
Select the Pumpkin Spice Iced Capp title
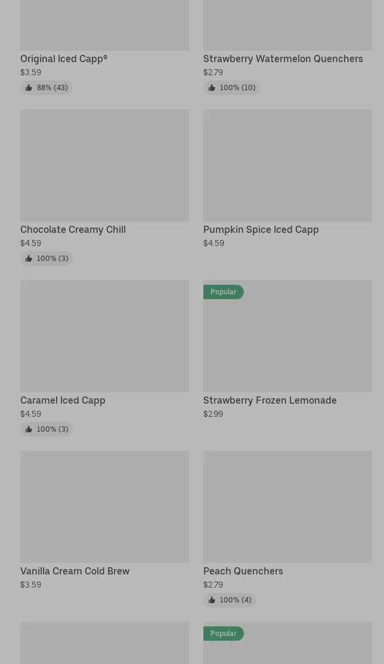coord(261,229)
